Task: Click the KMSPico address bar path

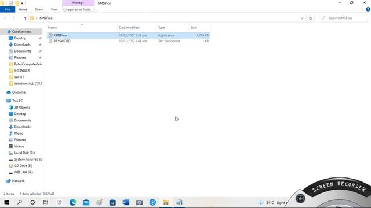Action: 46,18
